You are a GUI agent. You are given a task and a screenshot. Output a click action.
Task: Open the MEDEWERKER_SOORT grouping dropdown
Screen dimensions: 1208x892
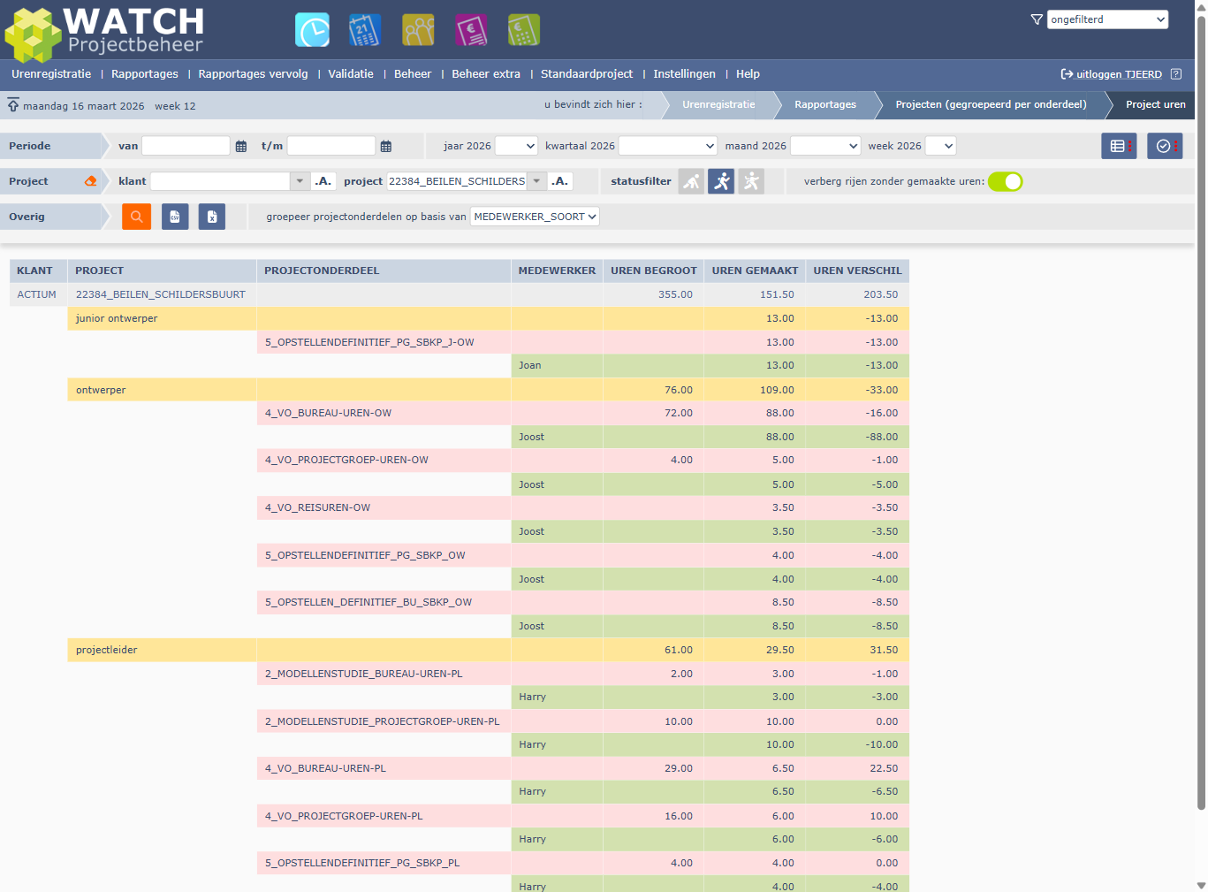point(535,217)
